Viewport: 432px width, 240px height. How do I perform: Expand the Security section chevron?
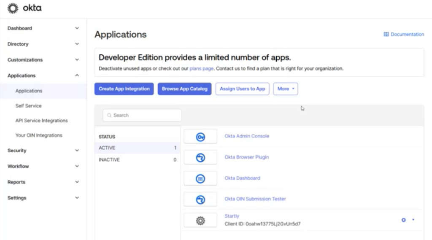pos(77,150)
